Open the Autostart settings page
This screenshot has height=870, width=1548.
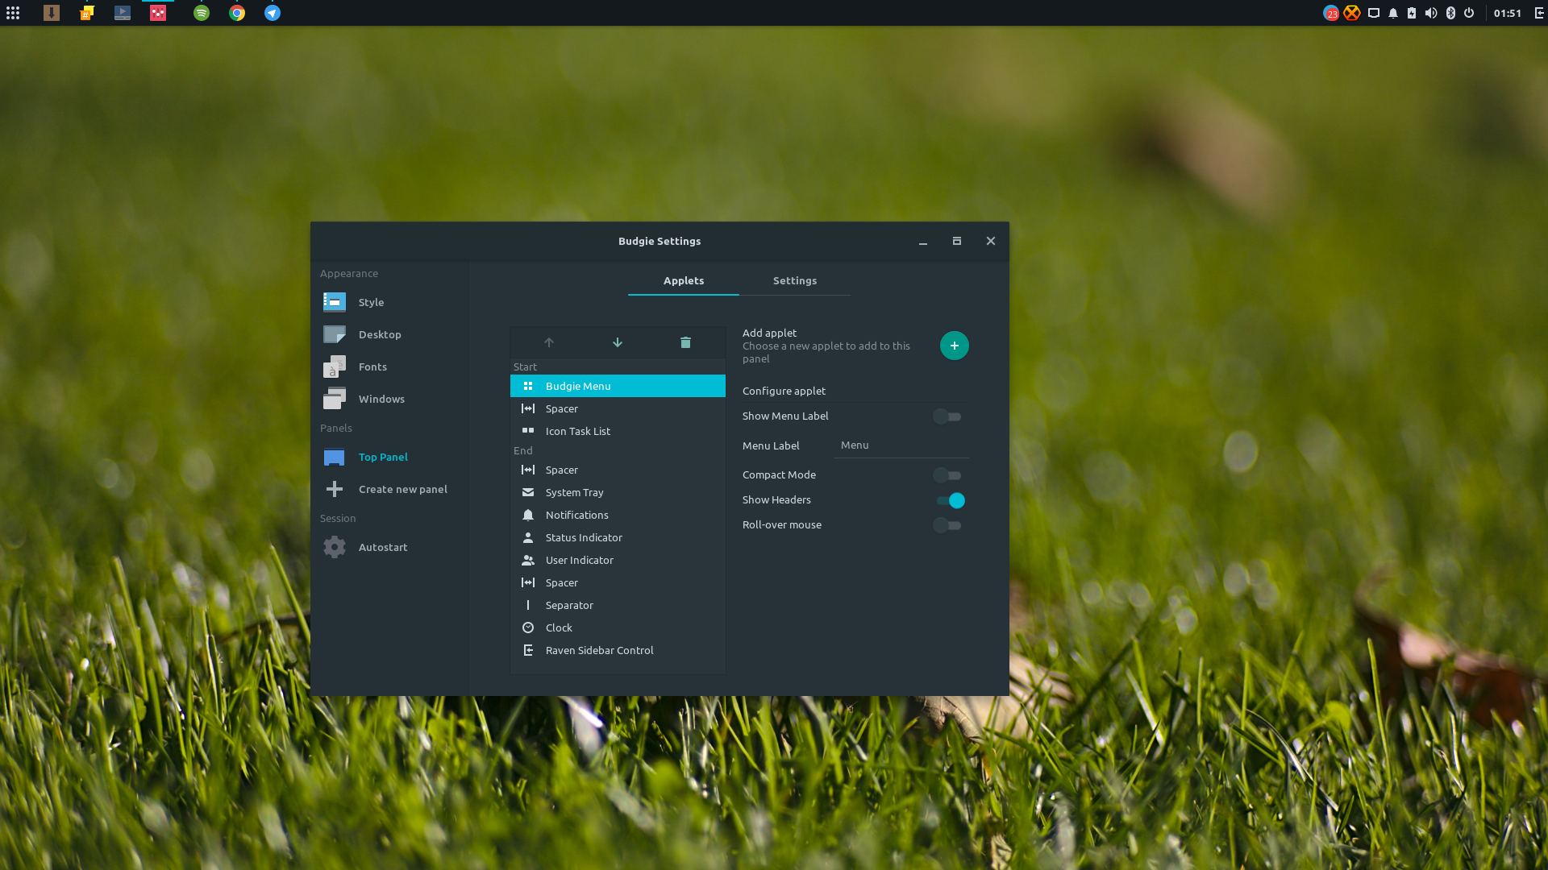pos(389,547)
